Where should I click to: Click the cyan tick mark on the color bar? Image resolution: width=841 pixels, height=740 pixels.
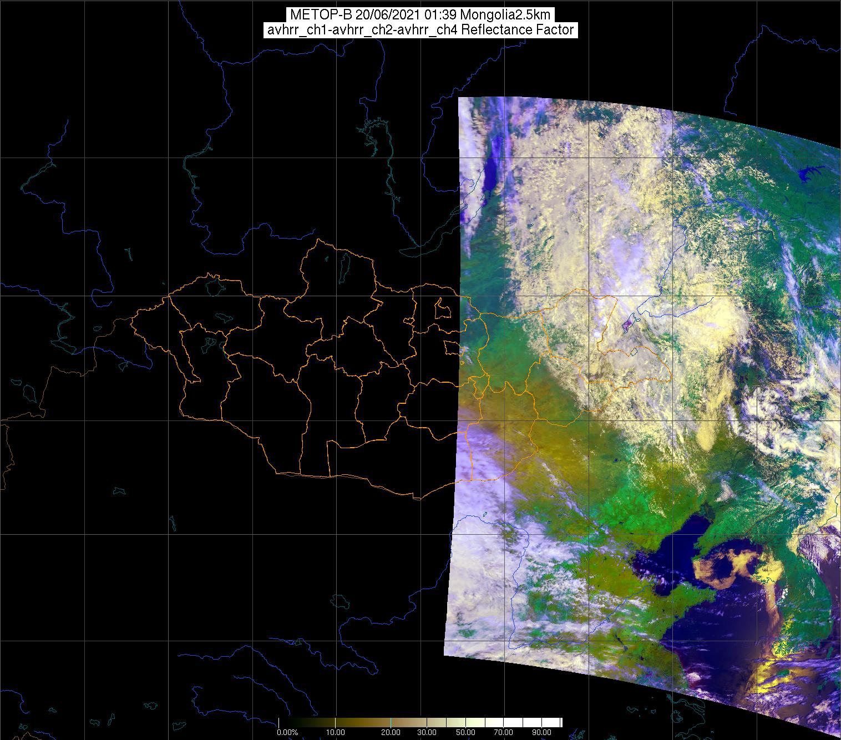click(x=391, y=722)
